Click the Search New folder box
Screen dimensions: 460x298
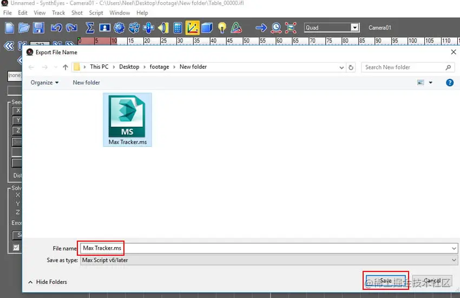tap(408, 67)
